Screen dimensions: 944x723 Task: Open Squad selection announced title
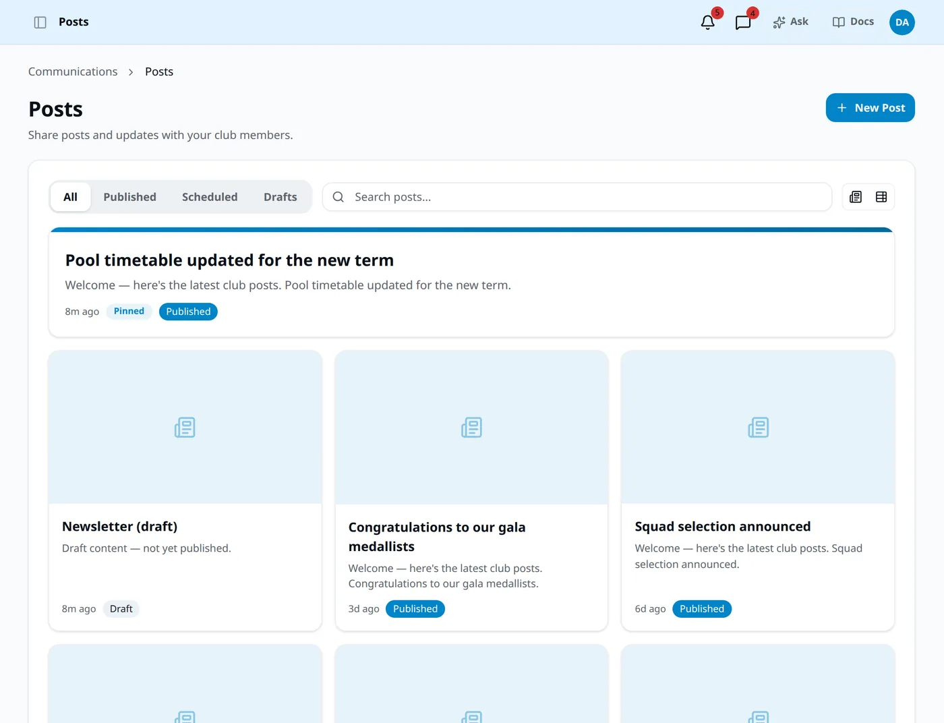(723, 527)
